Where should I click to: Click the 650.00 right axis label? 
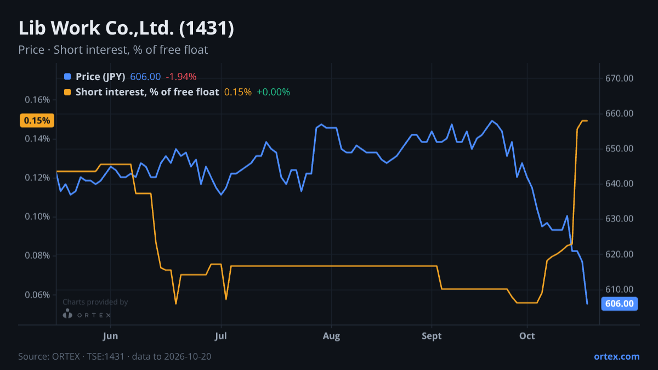click(620, 149)
